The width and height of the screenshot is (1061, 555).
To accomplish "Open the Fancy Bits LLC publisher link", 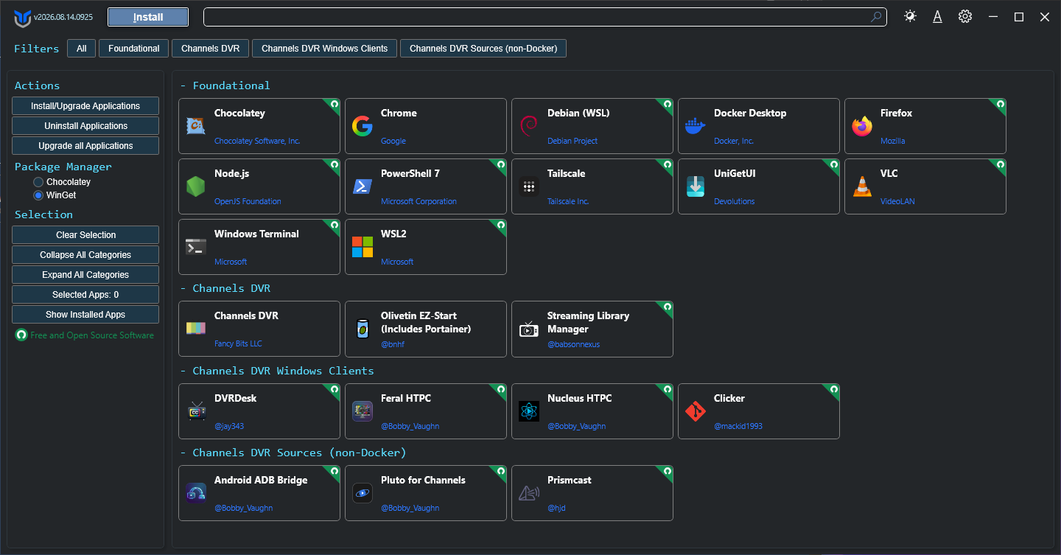I will 238,343.
